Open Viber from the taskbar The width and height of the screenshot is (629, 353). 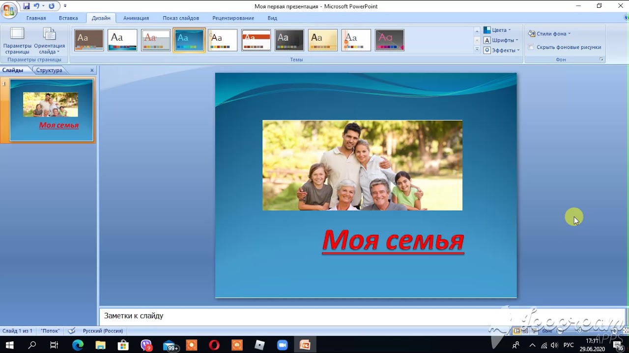pyautogui.click(x=146, y=345)
